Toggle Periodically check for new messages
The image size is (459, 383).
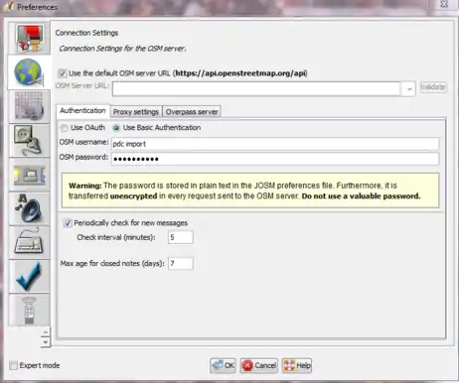[x=68, y=223]
